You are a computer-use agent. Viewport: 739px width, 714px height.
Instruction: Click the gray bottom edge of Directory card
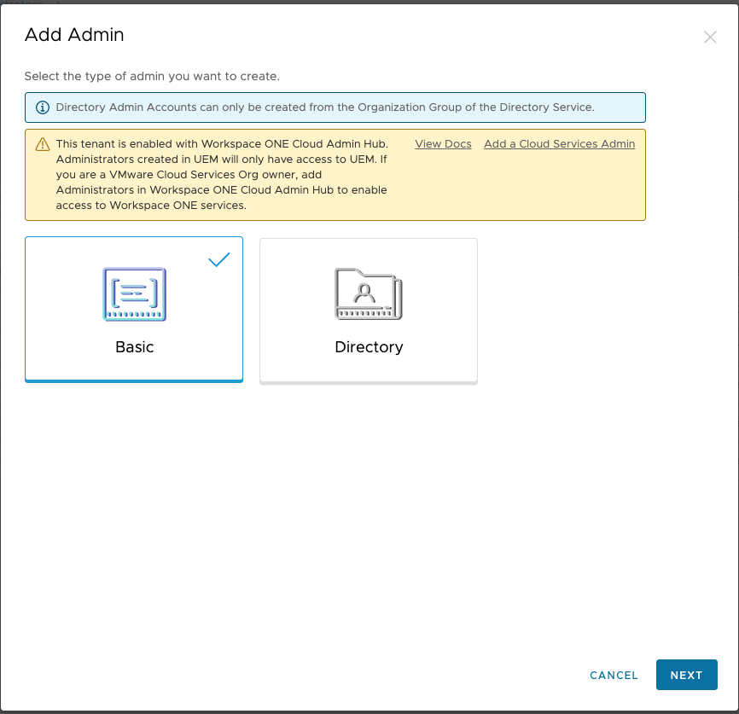[369, 383]
